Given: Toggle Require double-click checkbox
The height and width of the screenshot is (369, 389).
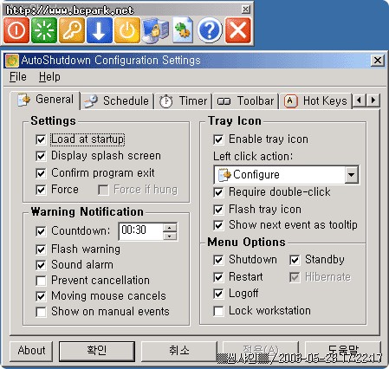Looking at the screenshot, I should [218, 192].
